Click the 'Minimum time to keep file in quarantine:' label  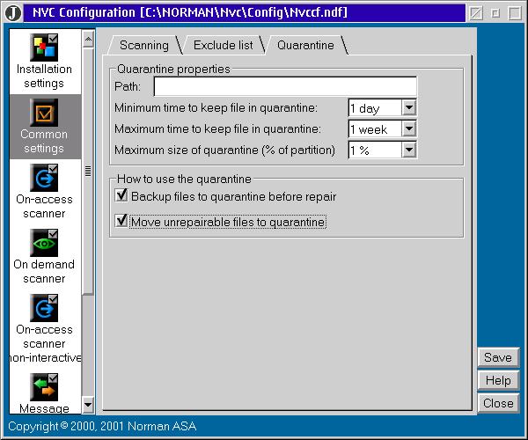pyautogui.click(x=216, y=107)
